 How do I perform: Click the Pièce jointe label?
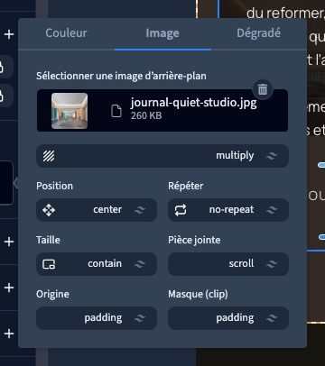click(x=194, y=240)
